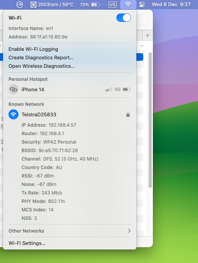This screenshot has height=263, width=198.
Task: Click the Router 192.168.4.1 line
Action: point(43,134)
